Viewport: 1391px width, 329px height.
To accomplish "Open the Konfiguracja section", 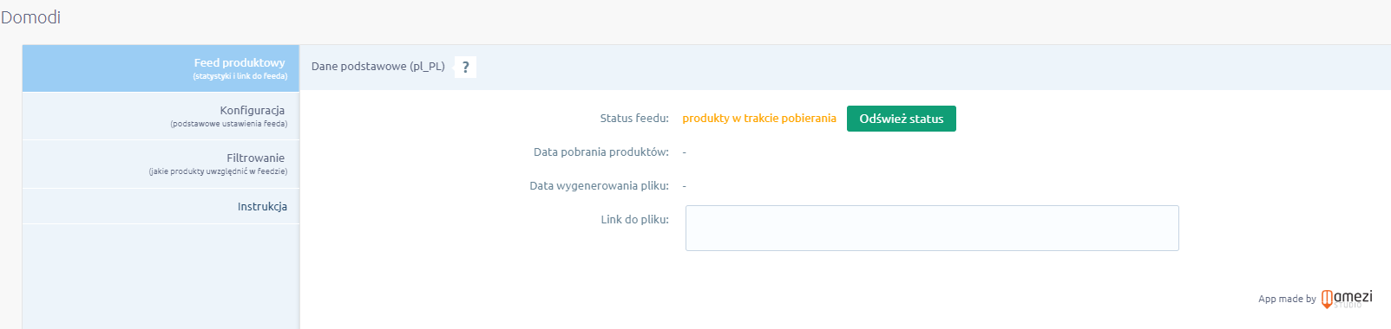I will [x=161, y=116].
